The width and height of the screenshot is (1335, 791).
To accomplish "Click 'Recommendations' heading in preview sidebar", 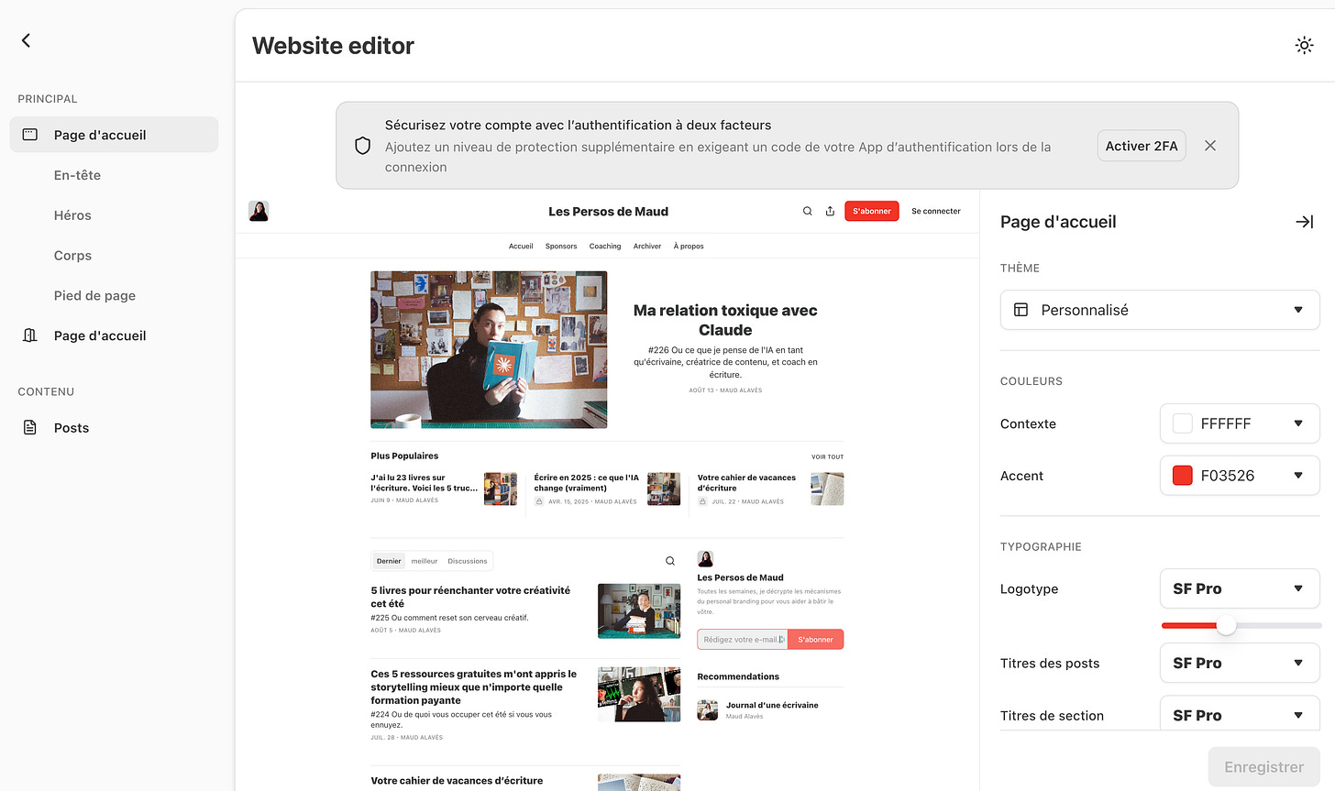I will [x=738, y=676].
